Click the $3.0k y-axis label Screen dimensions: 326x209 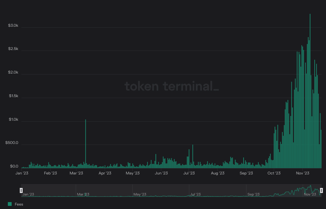tap(13, 25)
